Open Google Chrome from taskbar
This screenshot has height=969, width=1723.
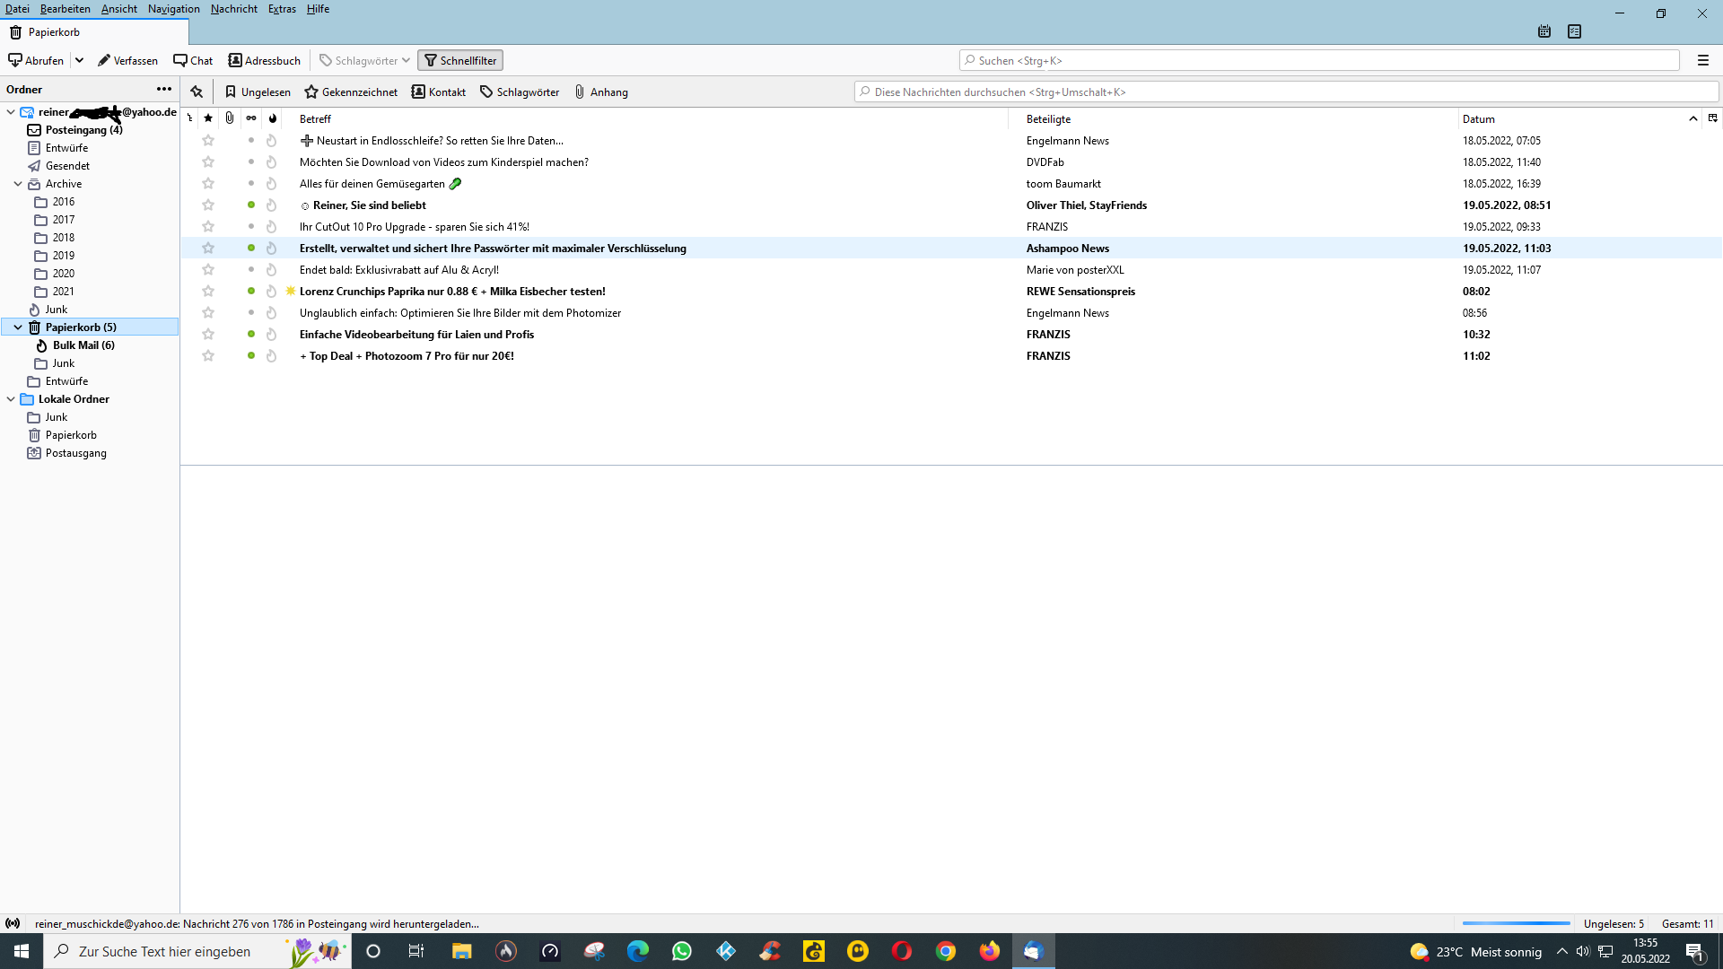point(946,951)
